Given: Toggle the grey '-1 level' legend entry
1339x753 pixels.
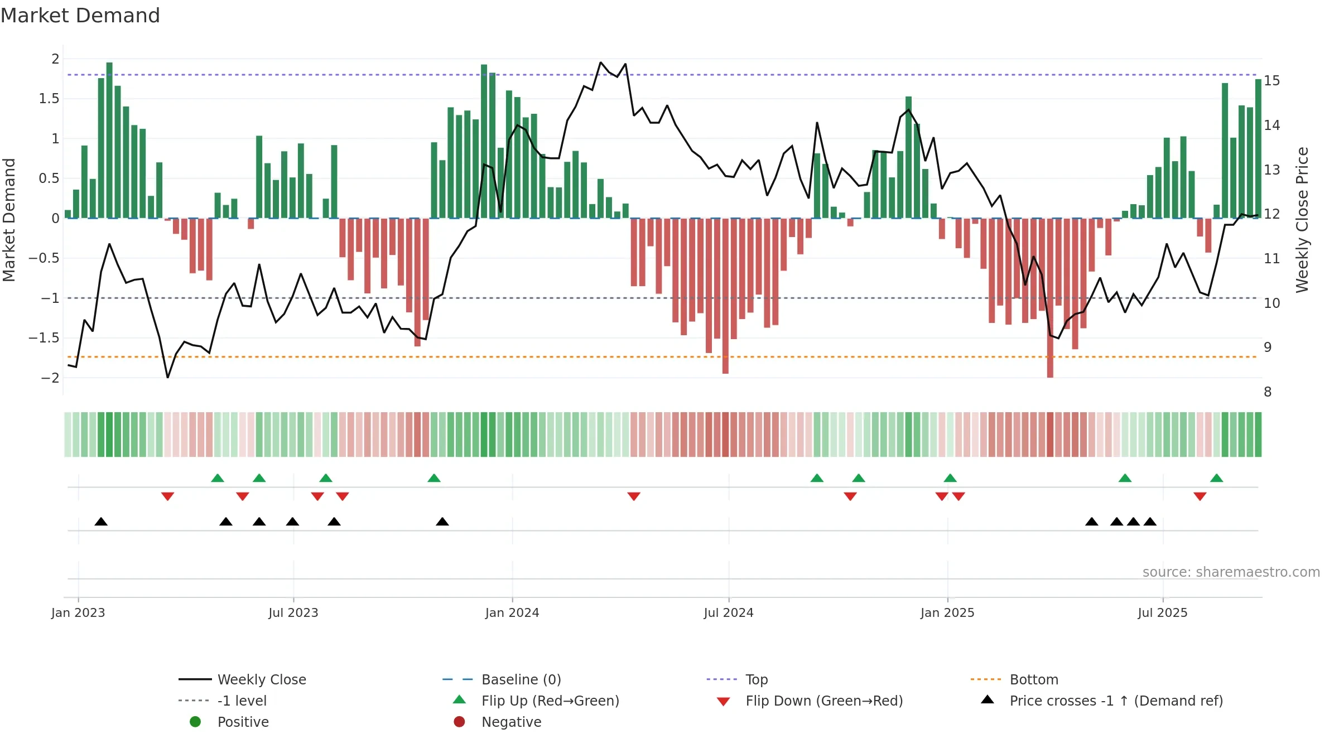Looking at the screenshot, I should tap(222, 701).
